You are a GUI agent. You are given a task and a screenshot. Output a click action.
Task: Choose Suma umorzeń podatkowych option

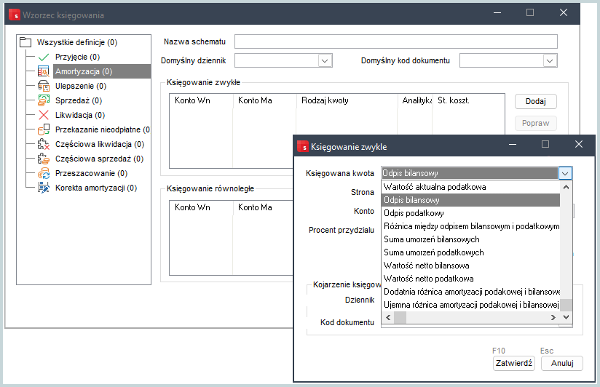pyautogui.click(x=471, y=252)
